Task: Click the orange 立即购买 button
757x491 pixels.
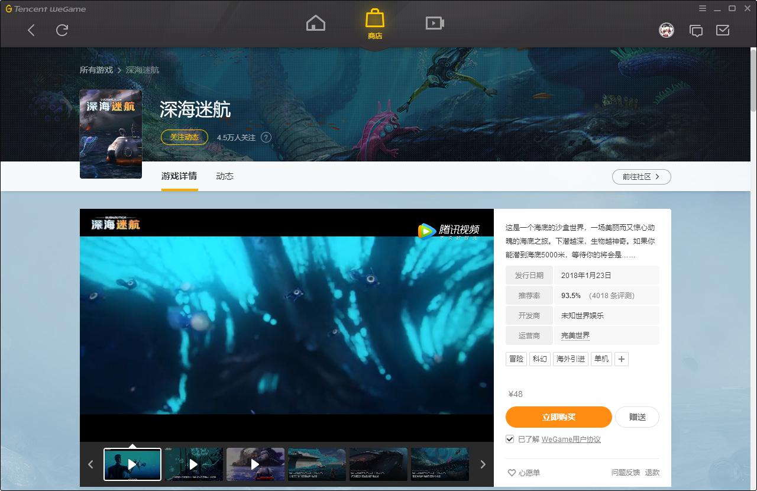Action: tap(558, 417)
